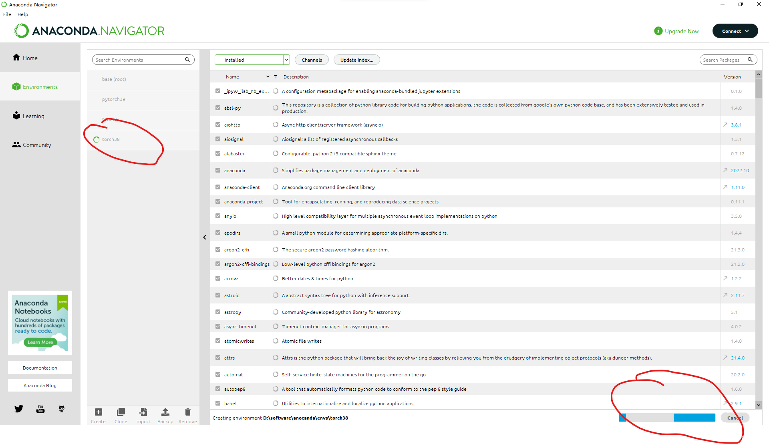Viewport: 769px width, 444px height.
Task: Click Learn More on Anaconda Notebooks ad
Action: pos(40,342)
